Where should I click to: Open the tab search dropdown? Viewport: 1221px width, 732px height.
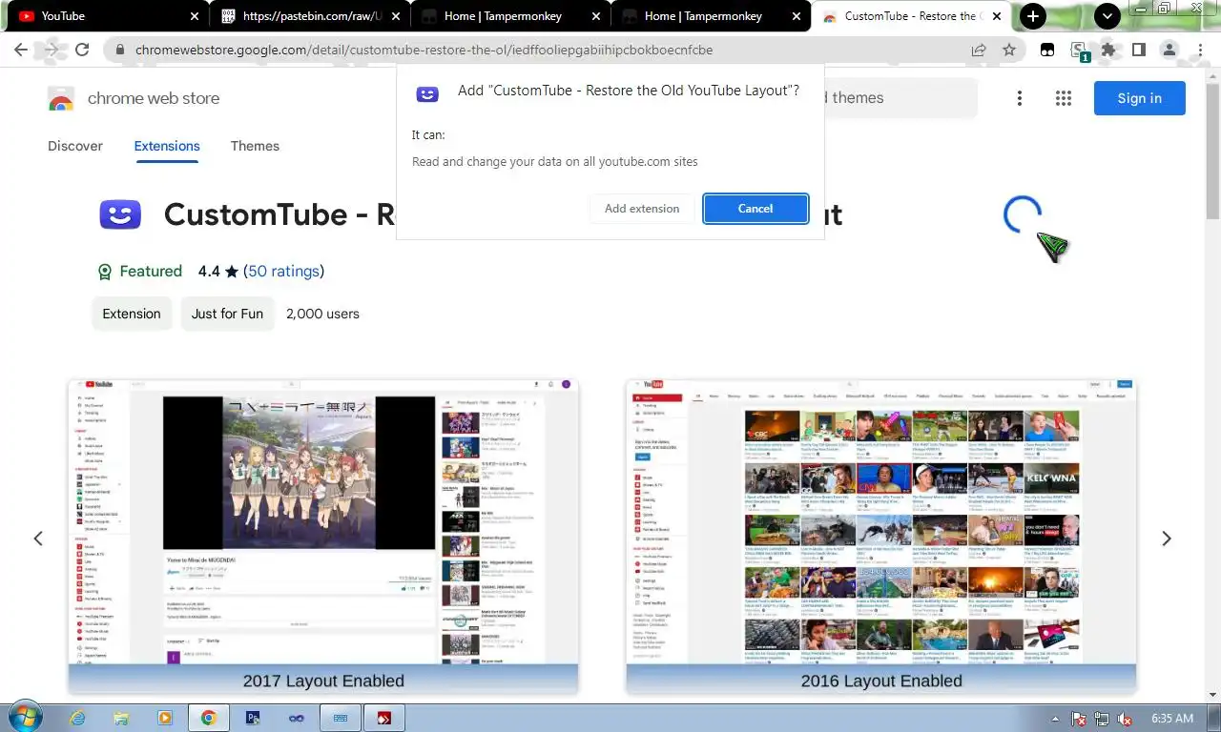tap(1107, 16)
